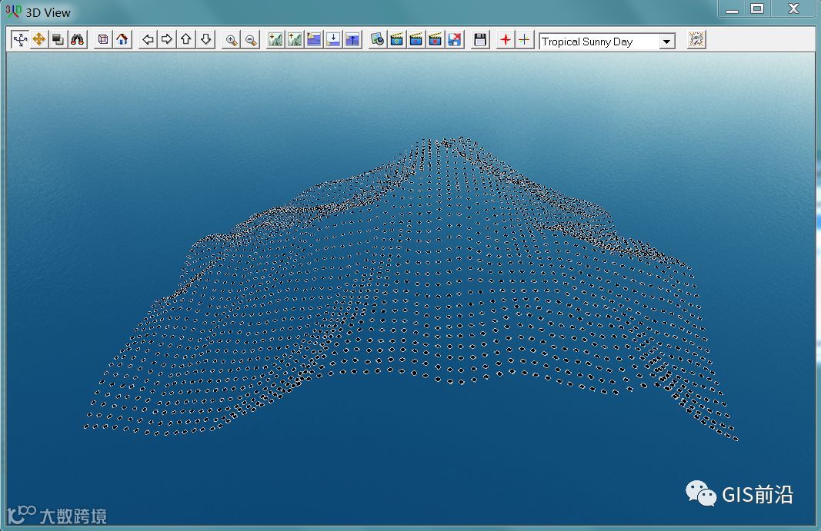This screenshot has height=531, width=821.
Task: Pan the view with right arrow
Action: tap(167, 40)
